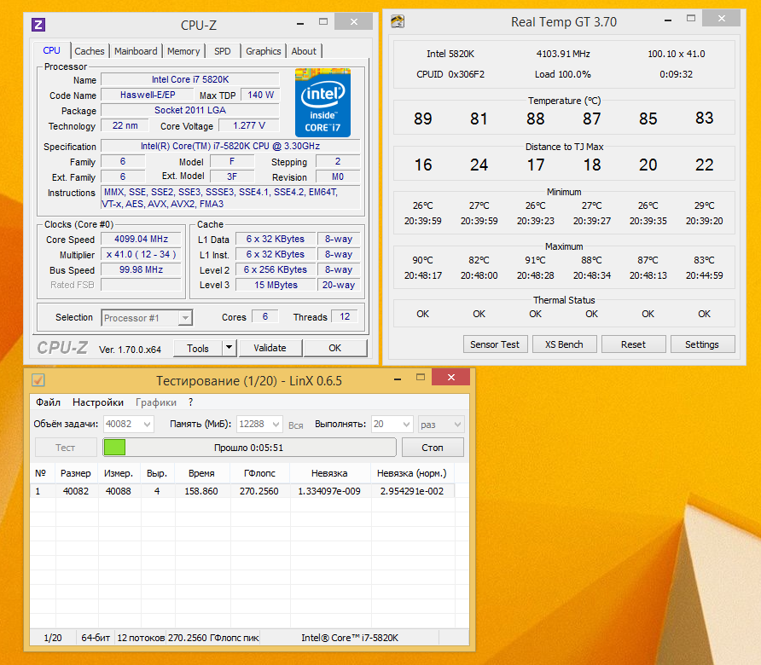
Task: Expand the Tools dropdown arrow in CPU-Z
Action: [x=229, y=348]
